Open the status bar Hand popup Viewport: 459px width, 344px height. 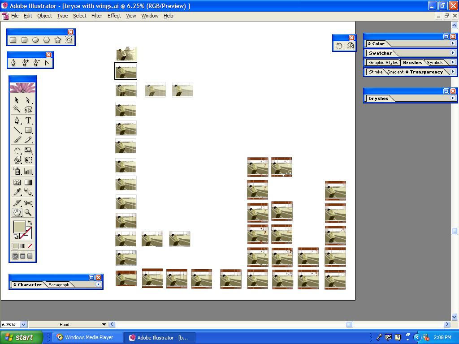104,324
